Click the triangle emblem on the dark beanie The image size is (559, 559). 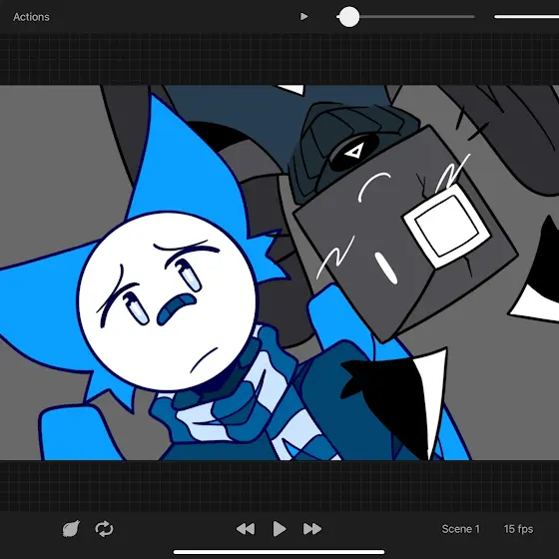click(x=353, y=152)
